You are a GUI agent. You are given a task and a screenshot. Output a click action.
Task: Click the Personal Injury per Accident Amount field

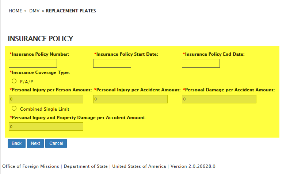[130, 99]
